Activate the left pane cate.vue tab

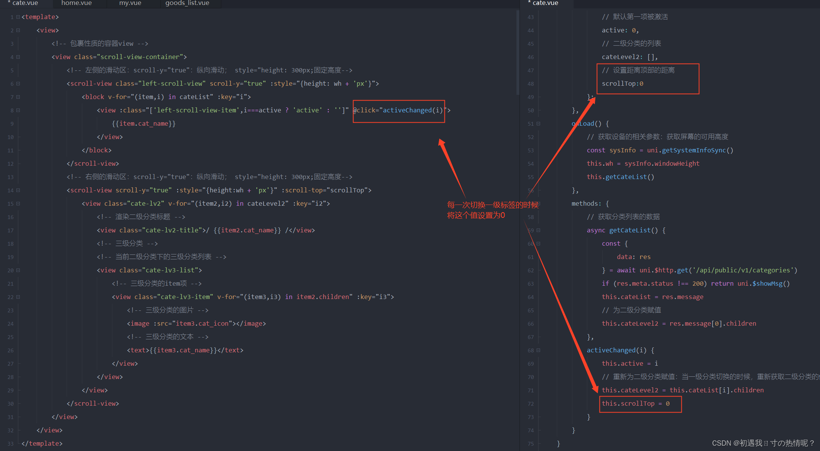23,3
